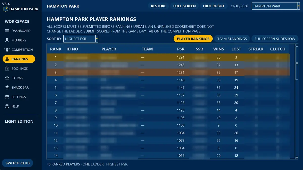Click rank number 10 cell
This screenshot has height=170, width=303.
click(x=56, y=125)
